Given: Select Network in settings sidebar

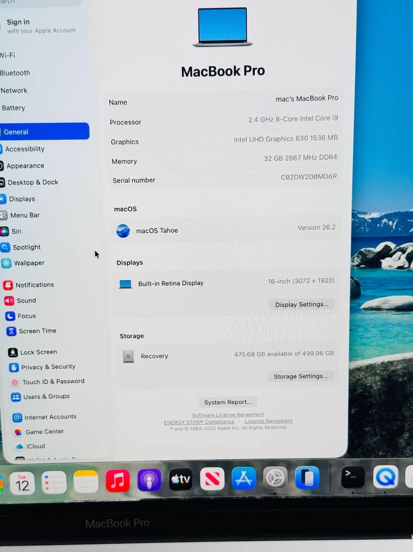Looking at the screenshot, I should pos(14,91).
